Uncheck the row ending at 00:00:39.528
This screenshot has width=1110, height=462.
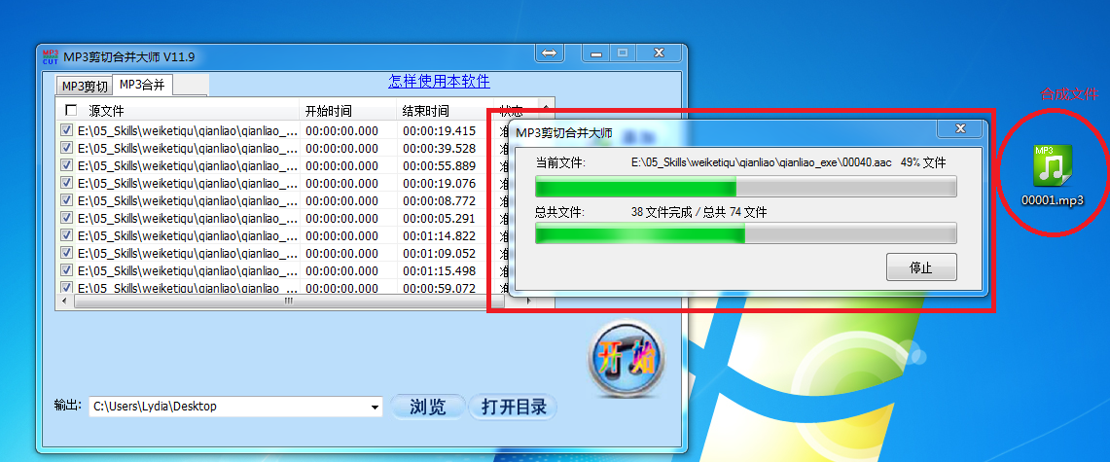[x=66, y=148]
